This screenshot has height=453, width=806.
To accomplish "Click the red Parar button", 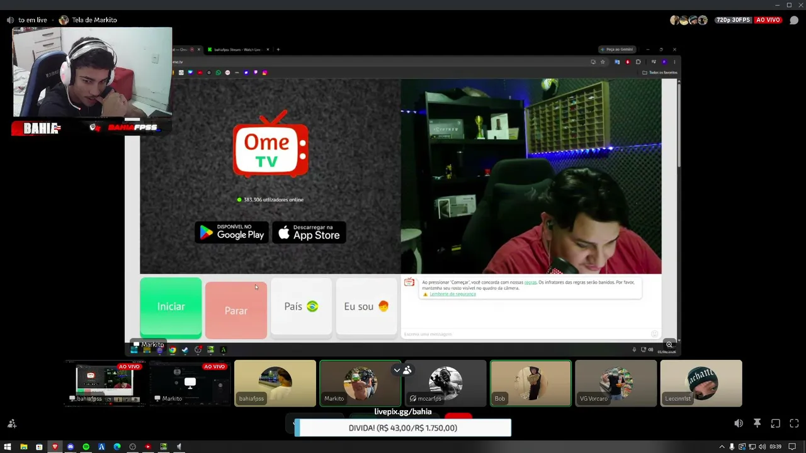I will [236, 310].
